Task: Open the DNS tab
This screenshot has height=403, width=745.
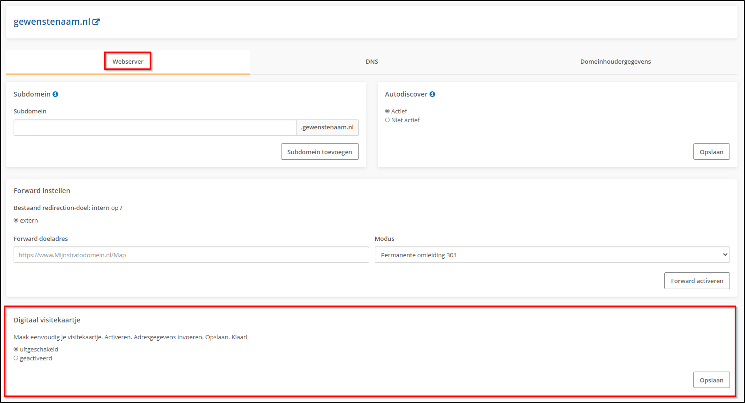Action: point(372,61)
